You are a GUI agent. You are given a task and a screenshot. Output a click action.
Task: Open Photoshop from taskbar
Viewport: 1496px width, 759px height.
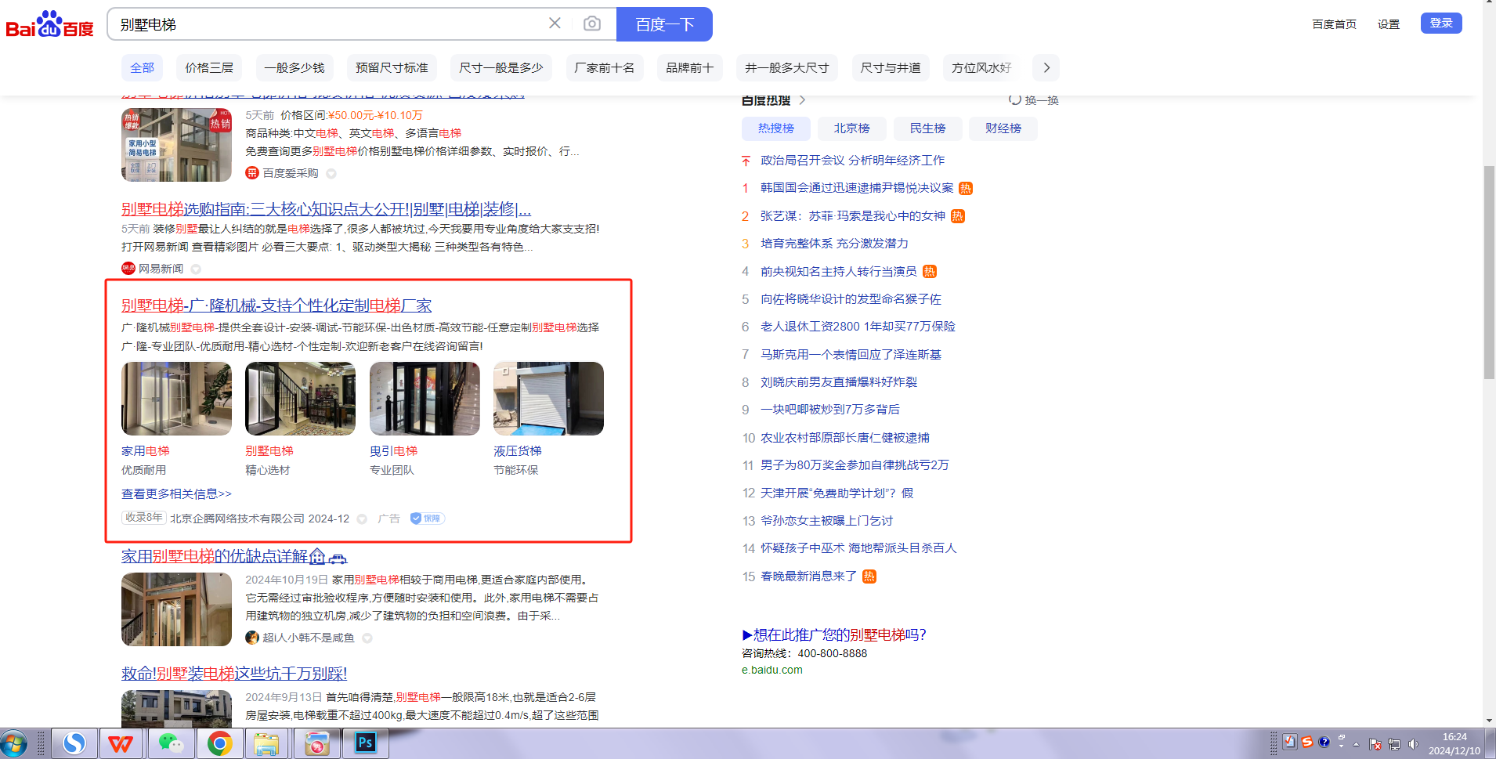tap(365, 743)
